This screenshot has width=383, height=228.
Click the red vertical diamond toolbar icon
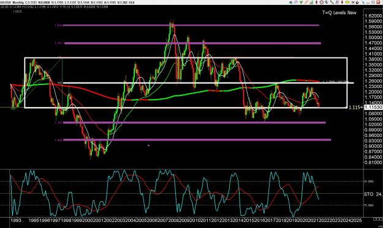tap(316, 2)
